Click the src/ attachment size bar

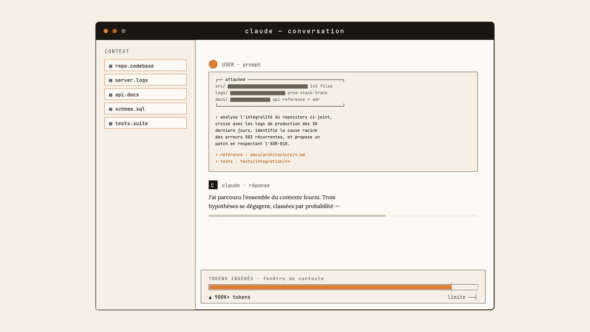coord(267,86)
